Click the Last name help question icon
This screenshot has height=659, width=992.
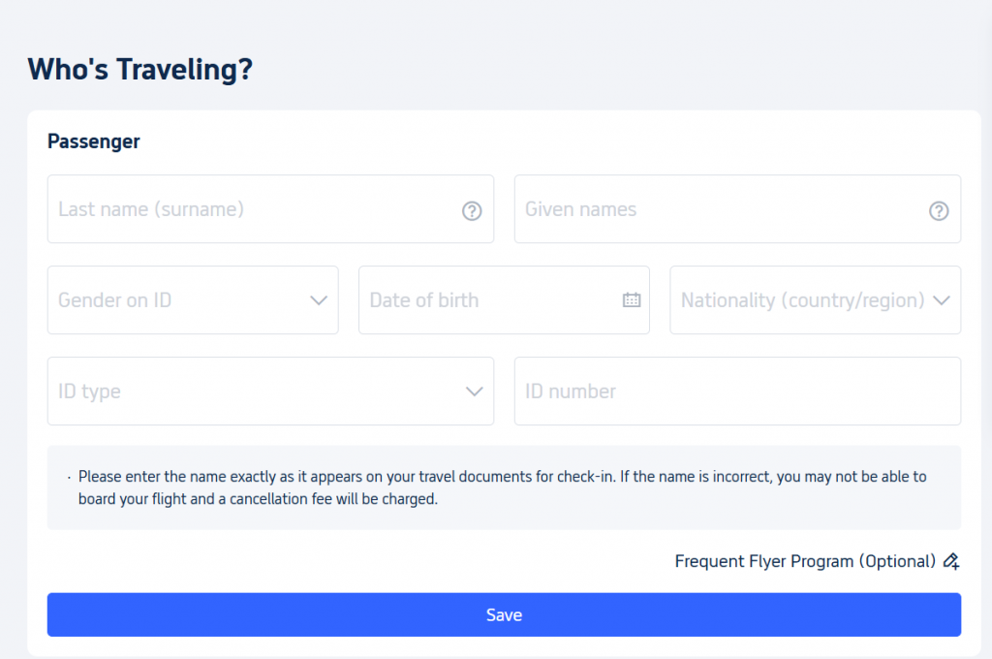pyautogui.click(x=472, y=211)
